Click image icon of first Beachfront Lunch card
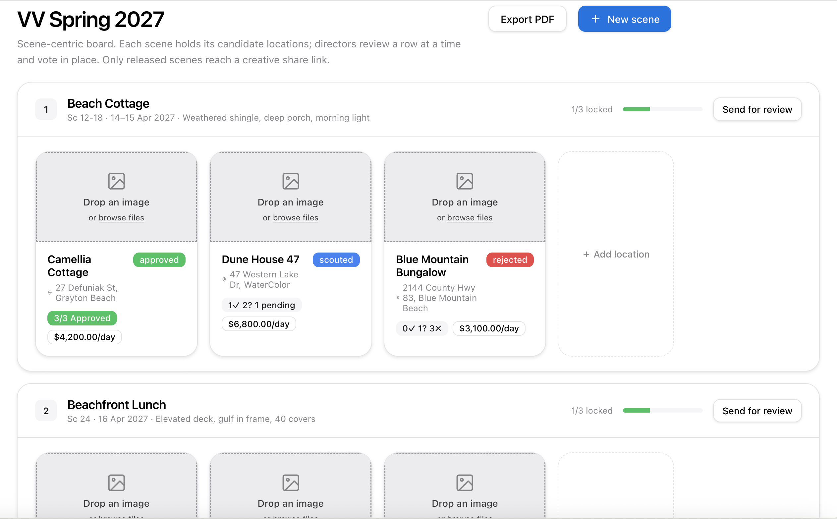Image resolution: width=837 pixels, height=519 pixels. pos(116,483)
